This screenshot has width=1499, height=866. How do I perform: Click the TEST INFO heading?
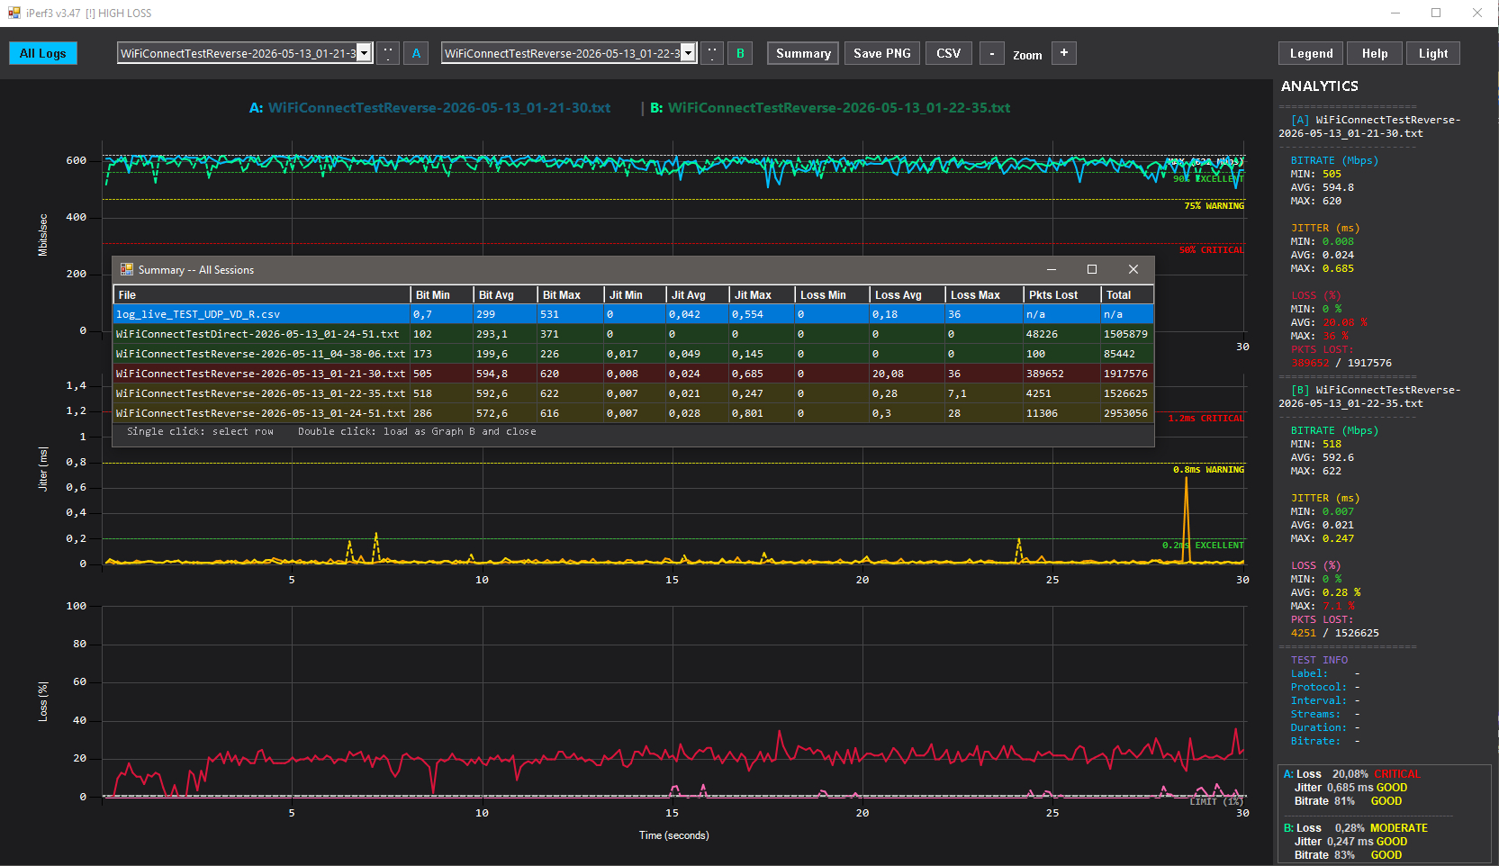click(1319, 660)
